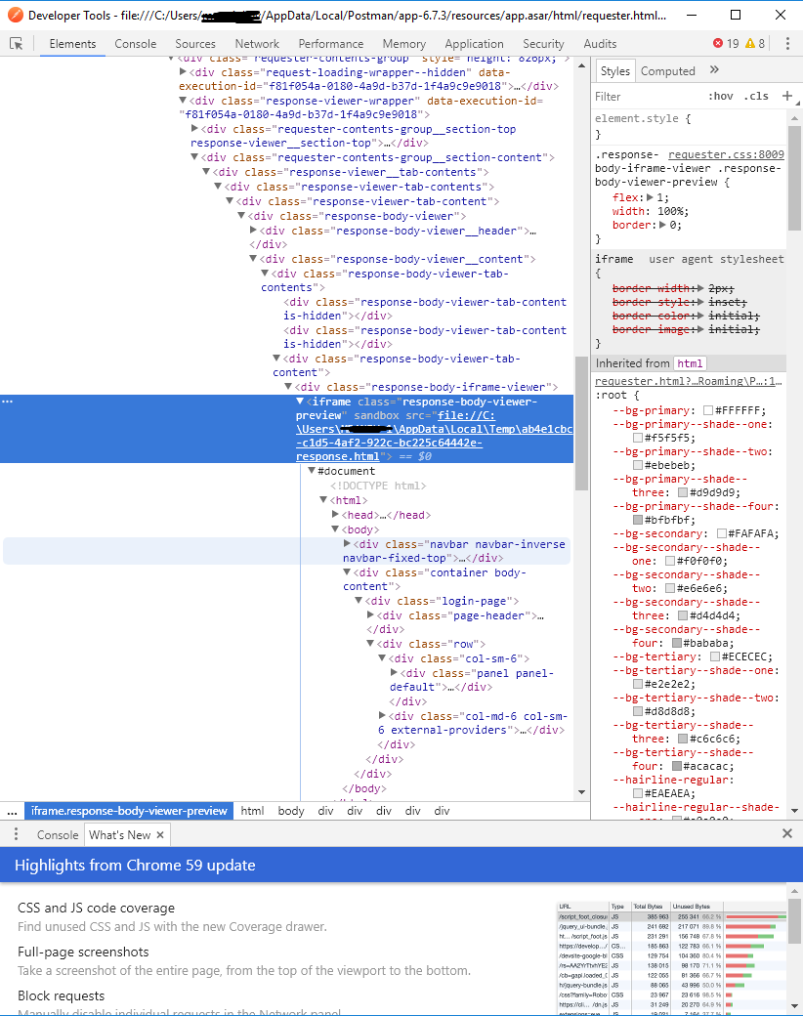Expand the login-page div in the DOM tree

359,600
